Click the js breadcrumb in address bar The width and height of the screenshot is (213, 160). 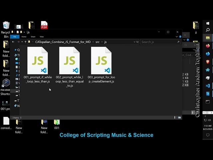point(106,42)
